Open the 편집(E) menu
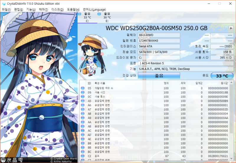The height and width of the screenshot is (163, 236). (x=19, y=9)
